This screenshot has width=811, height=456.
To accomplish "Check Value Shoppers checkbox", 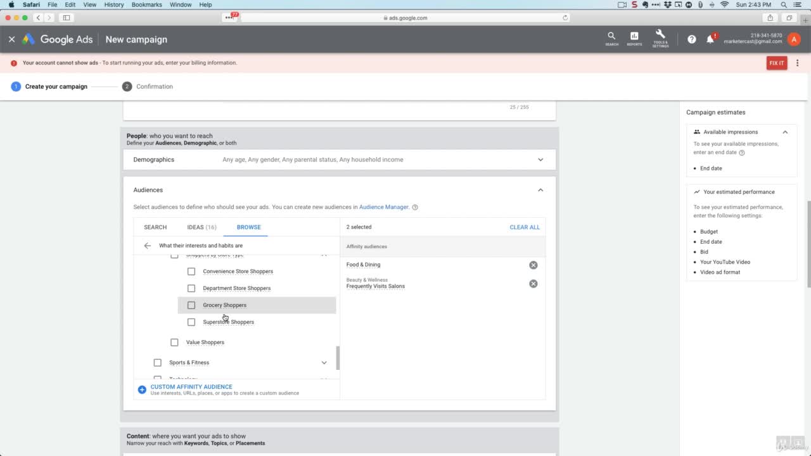I will pyautogui.click(x=174, y=343).
